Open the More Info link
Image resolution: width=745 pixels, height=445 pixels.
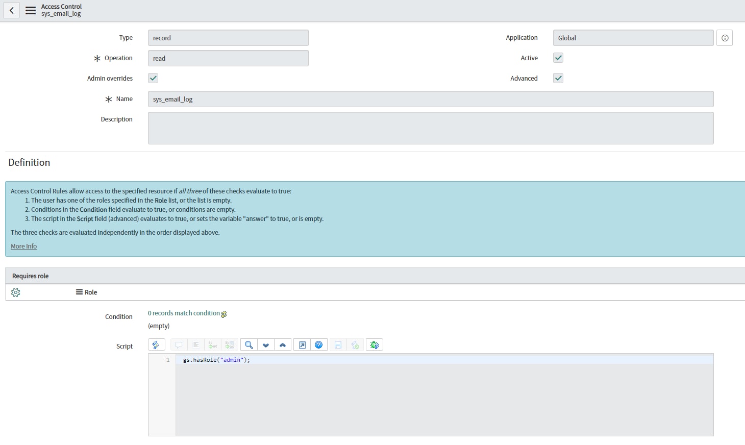point(23,246)
